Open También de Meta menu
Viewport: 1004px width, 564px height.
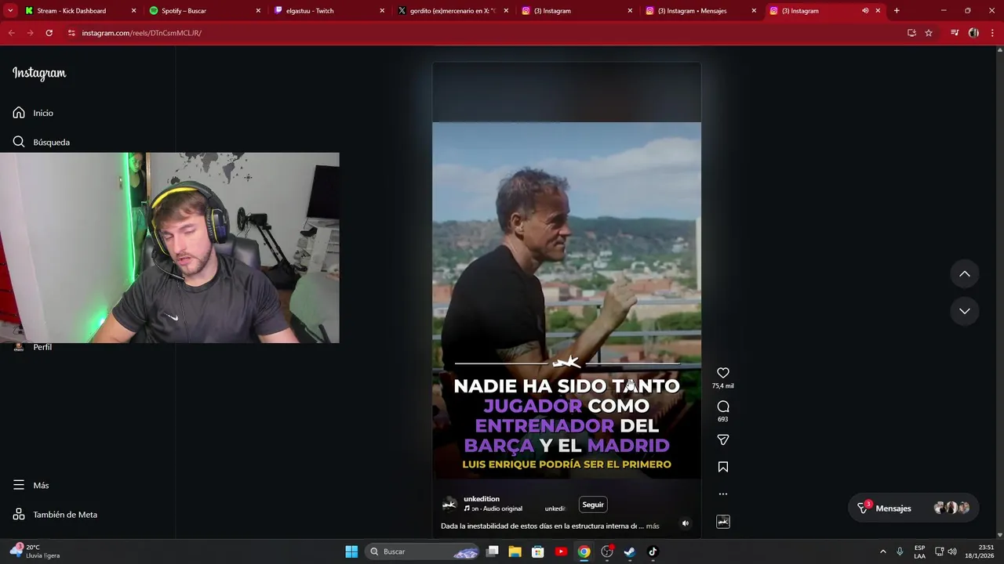(55, 515)
